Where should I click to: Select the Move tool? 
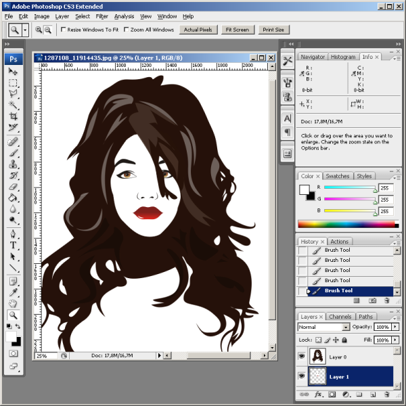13,71
